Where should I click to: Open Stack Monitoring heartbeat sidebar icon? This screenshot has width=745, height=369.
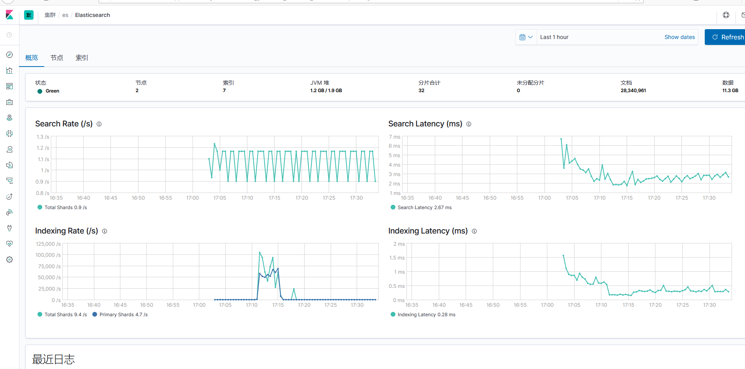point(9,244)
